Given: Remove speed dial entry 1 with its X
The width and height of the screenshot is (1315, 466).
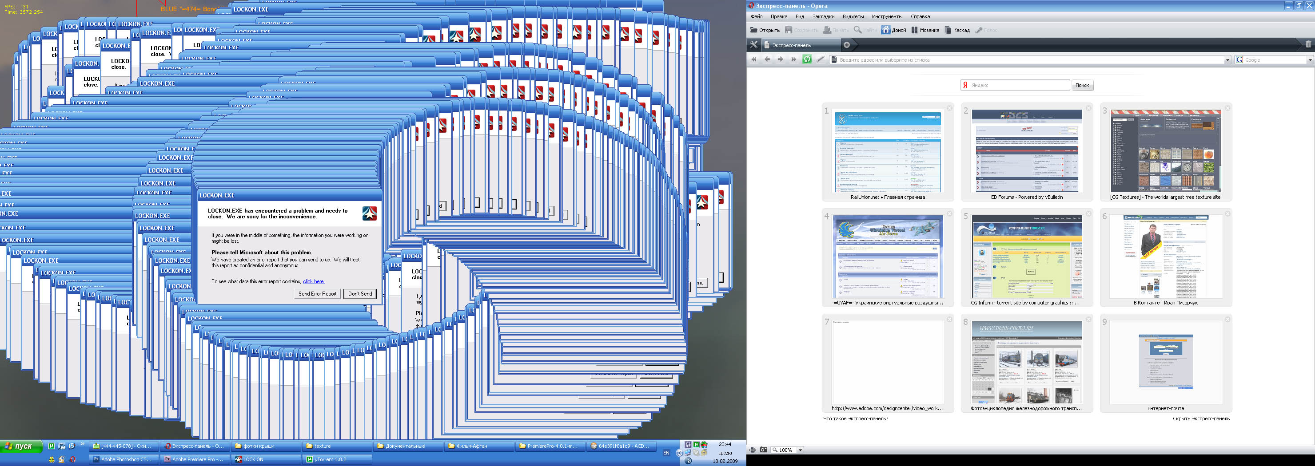Looking at the screenshot, I should 949,108.
